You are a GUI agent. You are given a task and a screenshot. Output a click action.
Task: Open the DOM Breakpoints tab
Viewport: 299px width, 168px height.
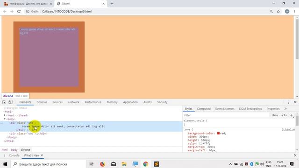click(x=250, y=109)
